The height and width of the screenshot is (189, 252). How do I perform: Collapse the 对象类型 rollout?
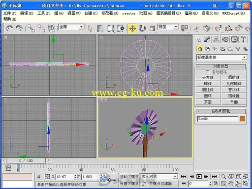click(220, 66)
